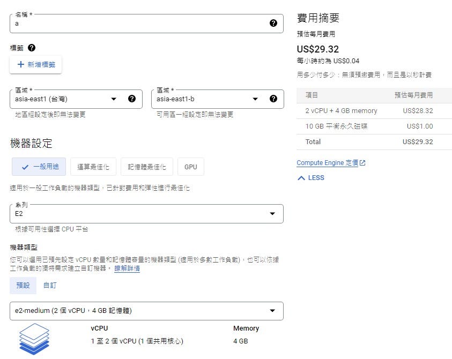Select the 運算最佳化 machine family tab
452x359 pixels.
point(93,167)
